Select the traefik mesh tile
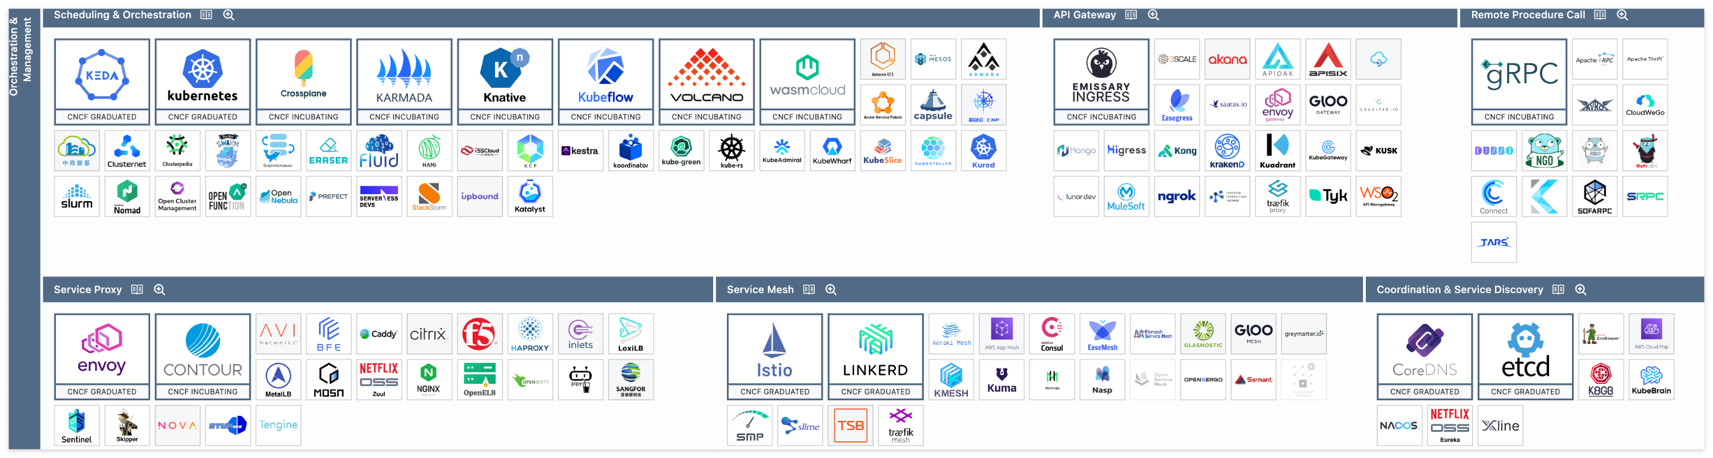The width and height of the screenshot is (1713, 458). pos(901,426)
